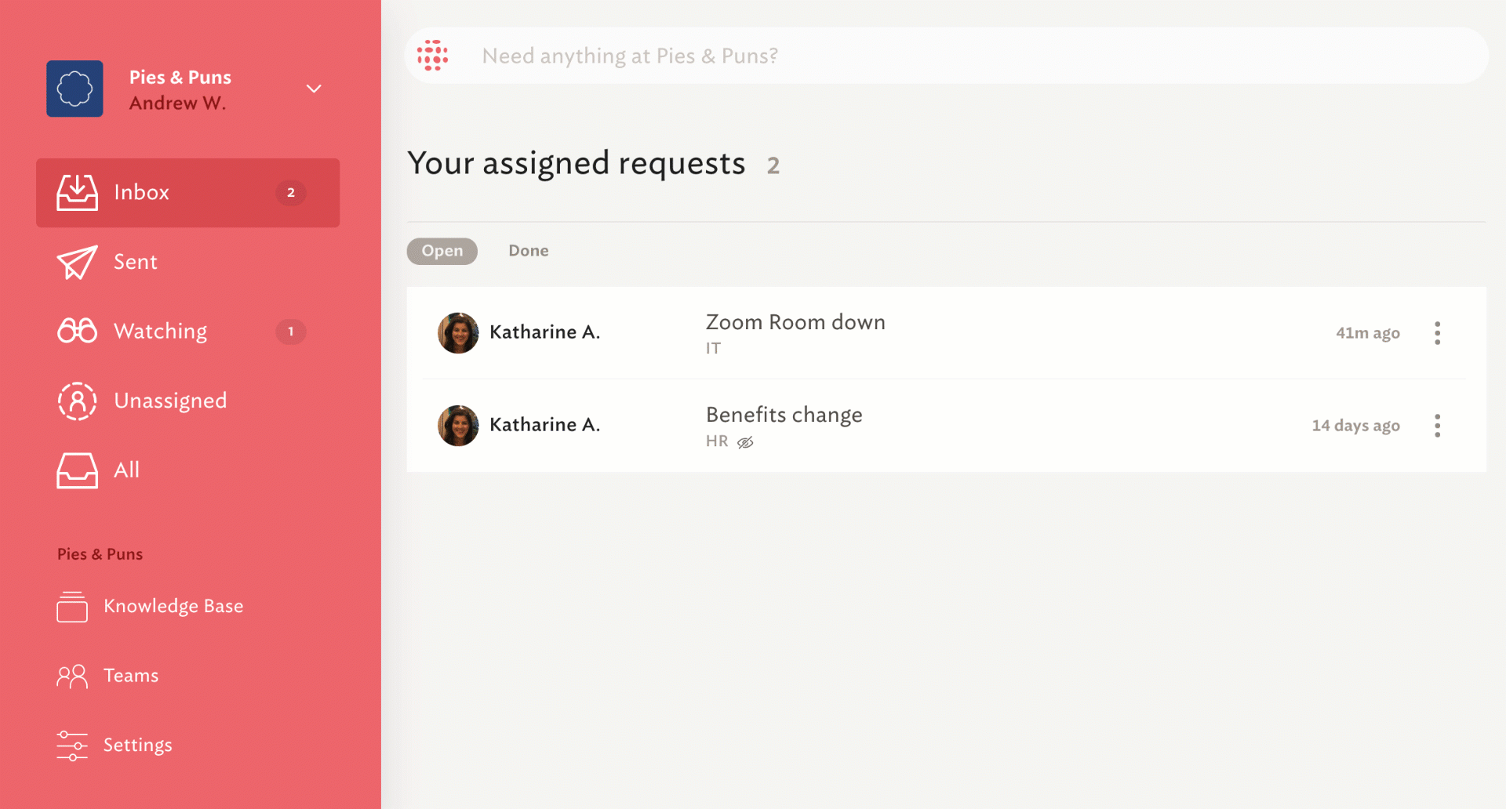Click the Knowledge Base icon
Viewport: 1506px width, 809px height.
72,607
